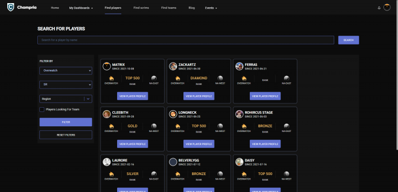
Task: Click BRONZE rank on Belverlygg card
Action: [x=199, y=174]
